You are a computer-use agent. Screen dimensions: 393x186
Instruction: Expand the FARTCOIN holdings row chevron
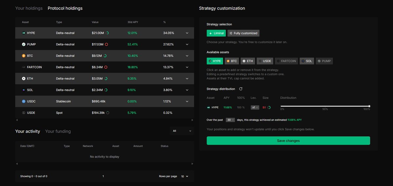(187, 67)
